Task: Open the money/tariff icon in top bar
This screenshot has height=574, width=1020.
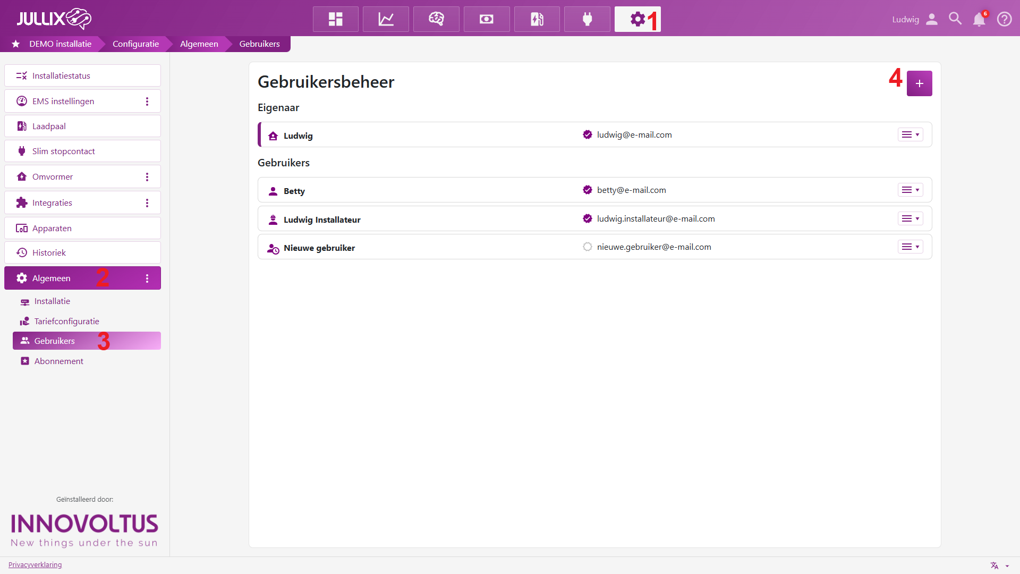Action: [486, 19]
